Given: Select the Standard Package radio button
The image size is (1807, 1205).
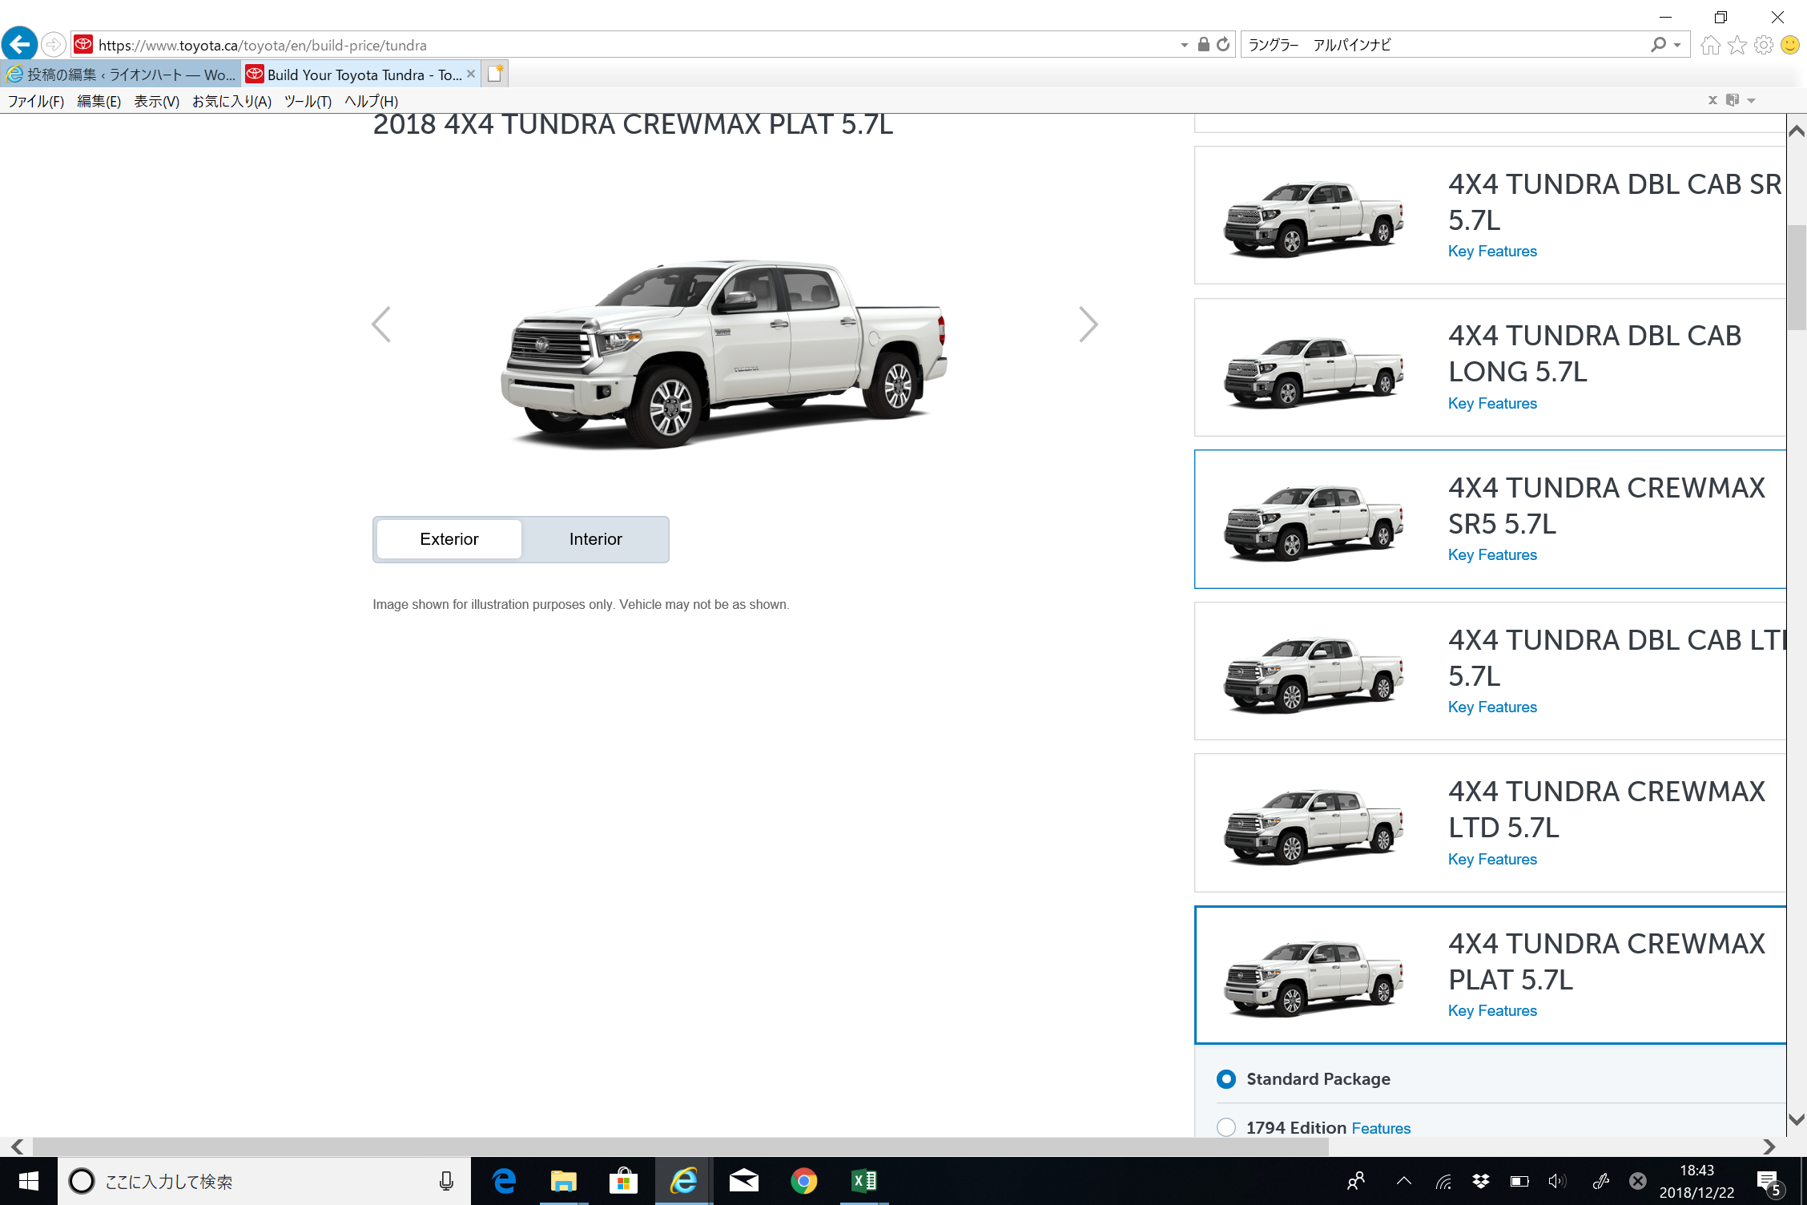Looking at the screenshot, I should 1226,1079.
